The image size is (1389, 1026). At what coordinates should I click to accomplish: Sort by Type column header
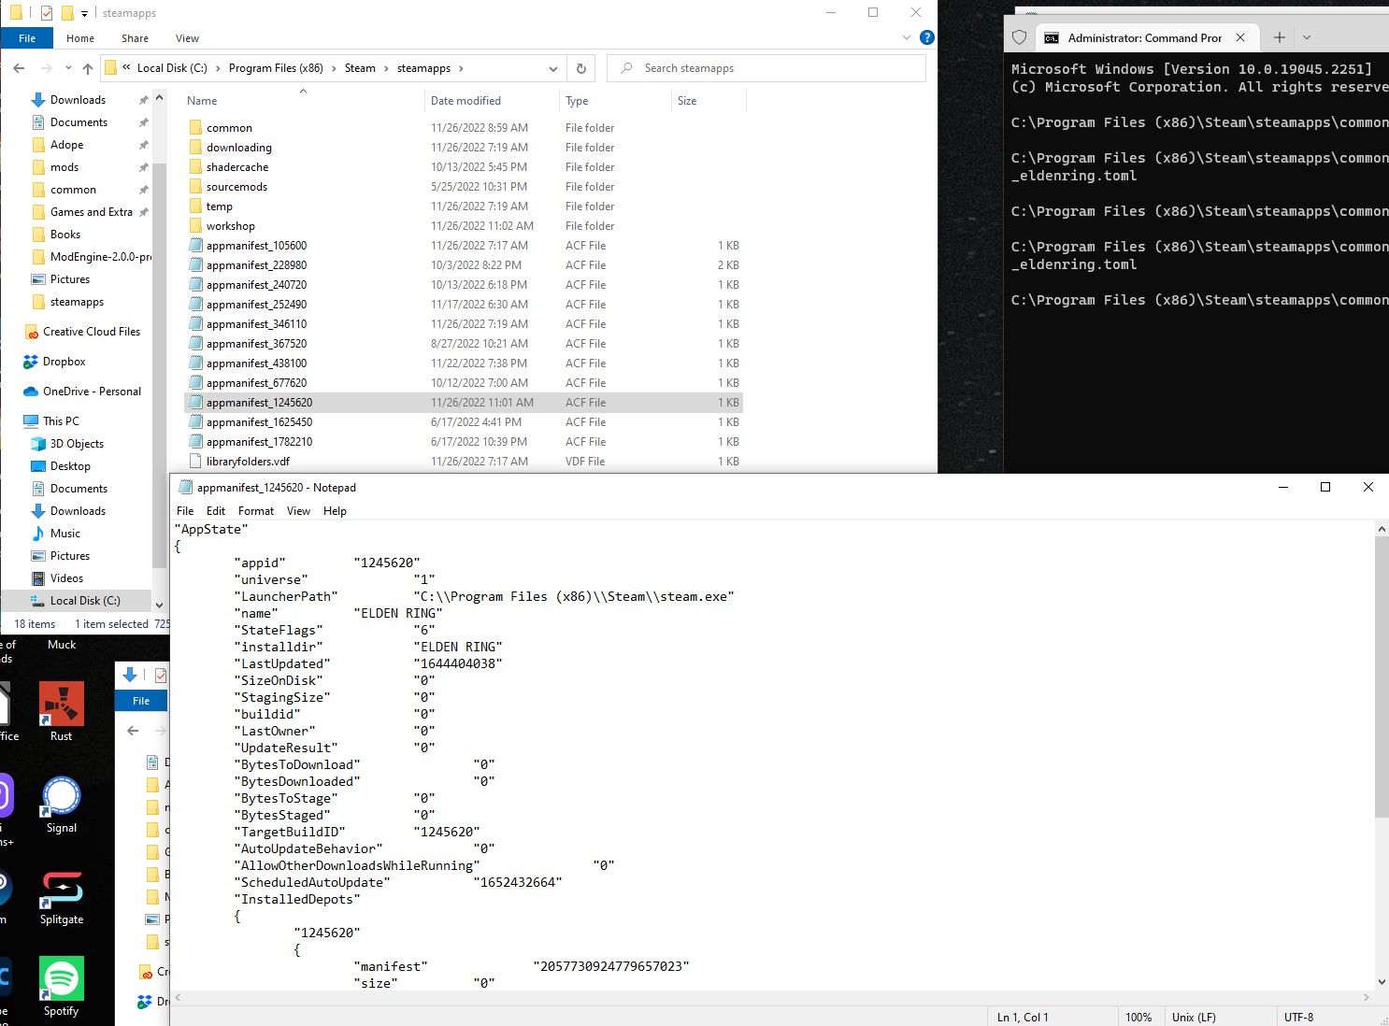pos(577,101)
